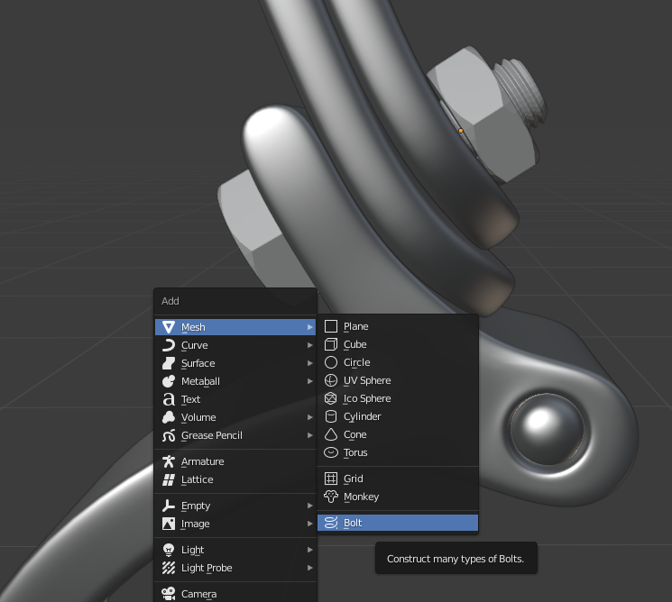
Task: Open the Volume menu entry
Action: pyautogui.click(x=235, y=417)
